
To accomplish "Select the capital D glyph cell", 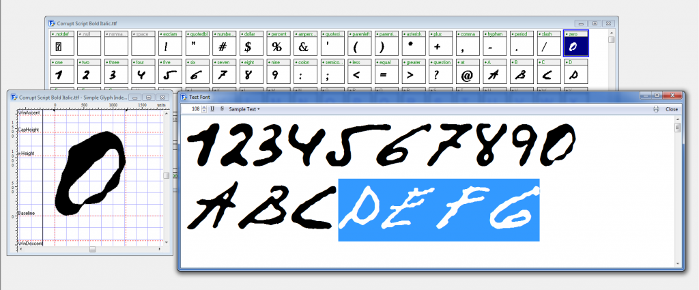I will pyautogui.click(x=576, y=71).
